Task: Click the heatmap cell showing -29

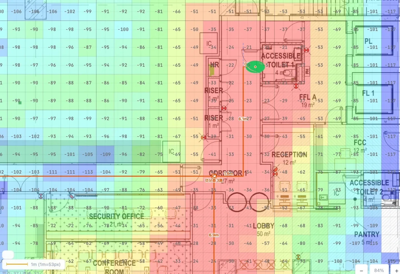Action: [x=283, y=101]
